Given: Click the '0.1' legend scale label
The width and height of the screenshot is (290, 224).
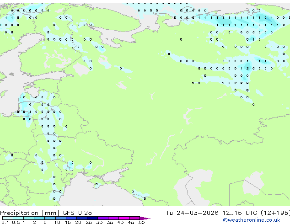Looking at the screenshot, I should 5,222.
